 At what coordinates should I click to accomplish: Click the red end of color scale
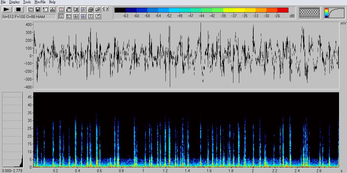(283, 10)
